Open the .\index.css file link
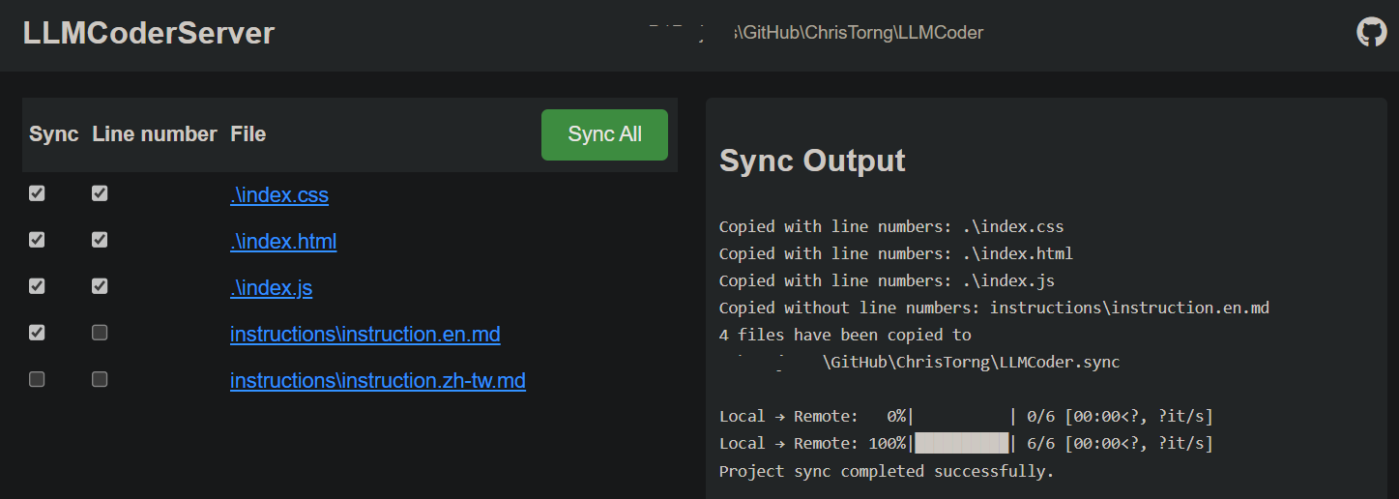1399x499 pixels. coord(279,195)
